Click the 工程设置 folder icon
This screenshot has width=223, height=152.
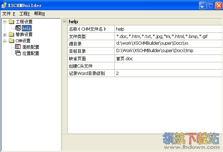click(11, 22)
